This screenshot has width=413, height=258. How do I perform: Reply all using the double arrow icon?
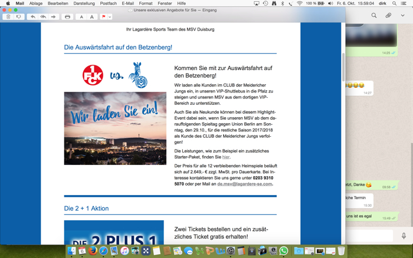43,17
